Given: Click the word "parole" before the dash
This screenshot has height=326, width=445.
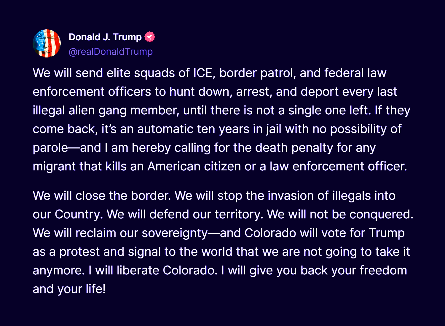Looking at the screenshot, I should (50, 148).
